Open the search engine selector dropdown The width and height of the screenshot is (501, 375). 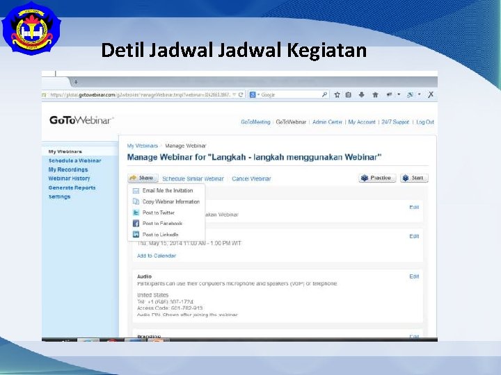tap(255, 94)
